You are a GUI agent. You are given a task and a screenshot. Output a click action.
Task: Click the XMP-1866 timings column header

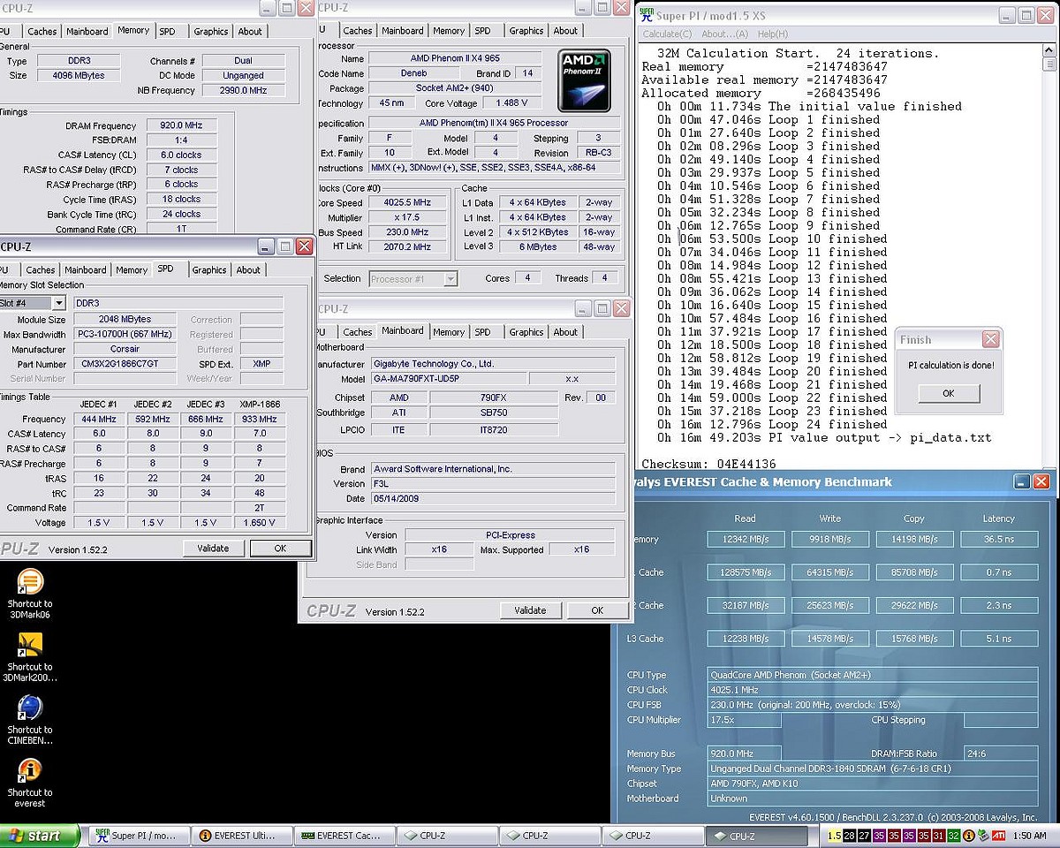pyautogui.click(x=259, y=405)
